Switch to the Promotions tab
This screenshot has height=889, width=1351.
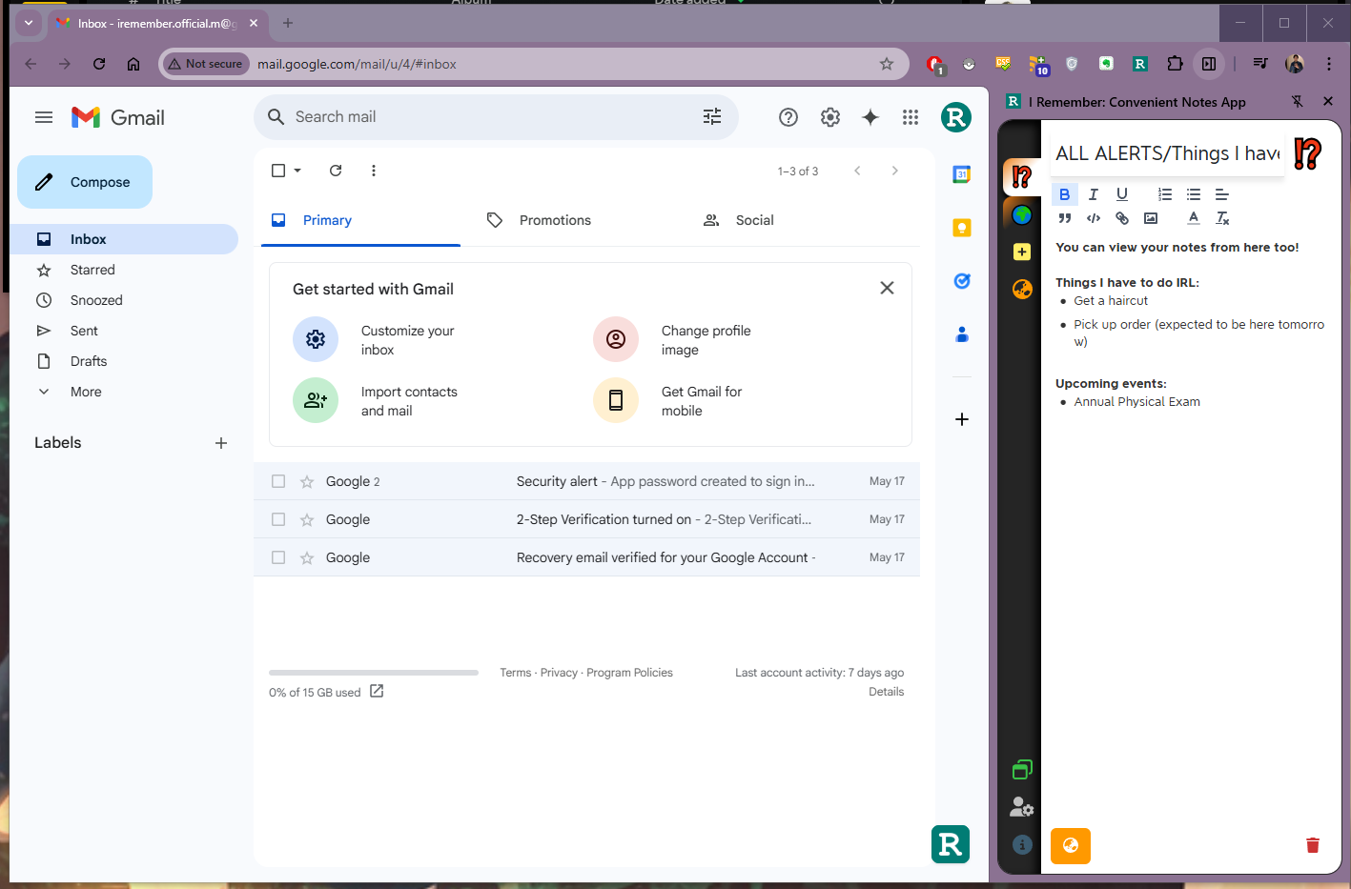click(x=555, y=220)
